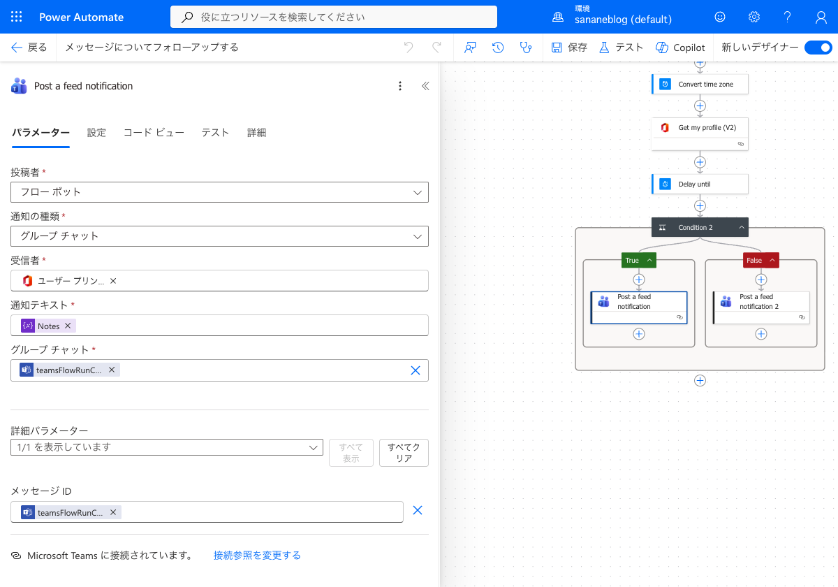The image size is (838, 587).
Task: Click the すべて表示 button
Action: coord(351,453)
